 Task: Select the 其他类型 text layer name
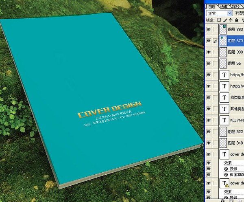pos(237,109)
